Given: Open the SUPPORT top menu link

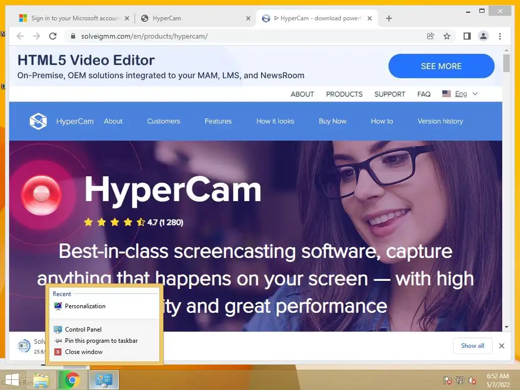Looking at the screenshot, I should click(389, 94).
